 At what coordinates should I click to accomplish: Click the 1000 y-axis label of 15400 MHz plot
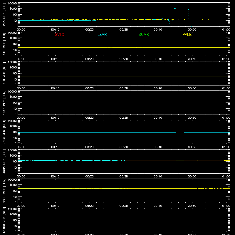point(13,214)
